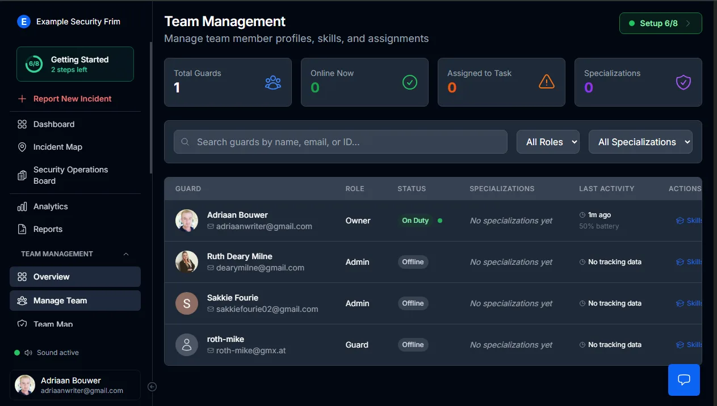The height and width of the screenshot is (406, 717).
Task: Click the Example Security Frim logo
Action: coord(23,22)
